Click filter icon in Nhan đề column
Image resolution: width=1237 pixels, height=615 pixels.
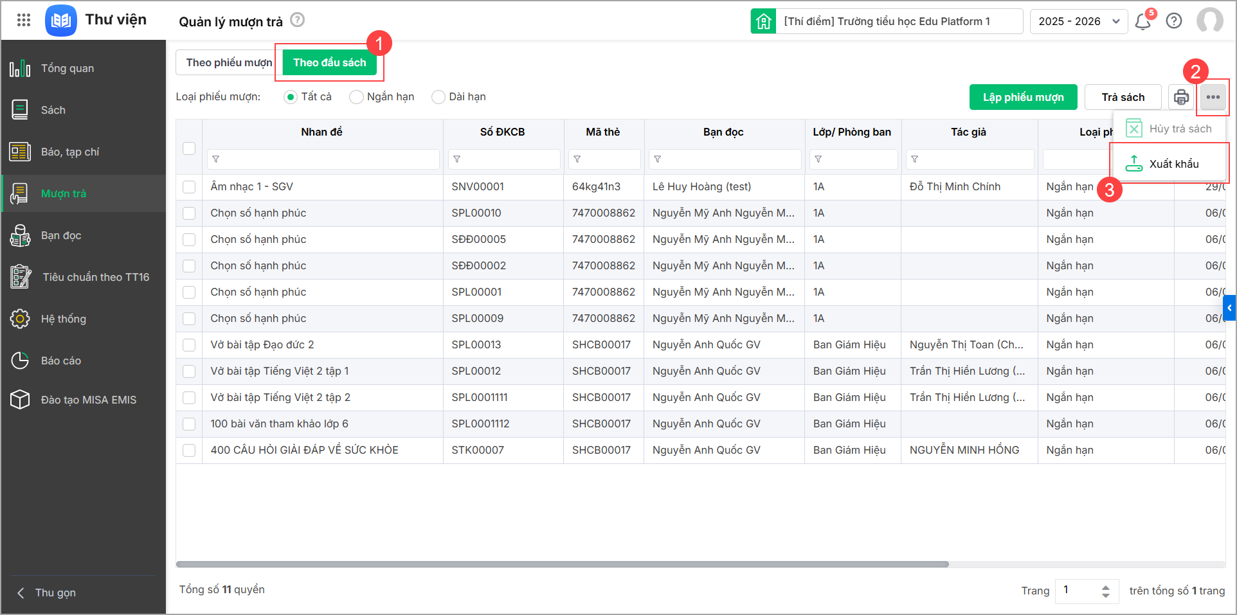point(216,159)
